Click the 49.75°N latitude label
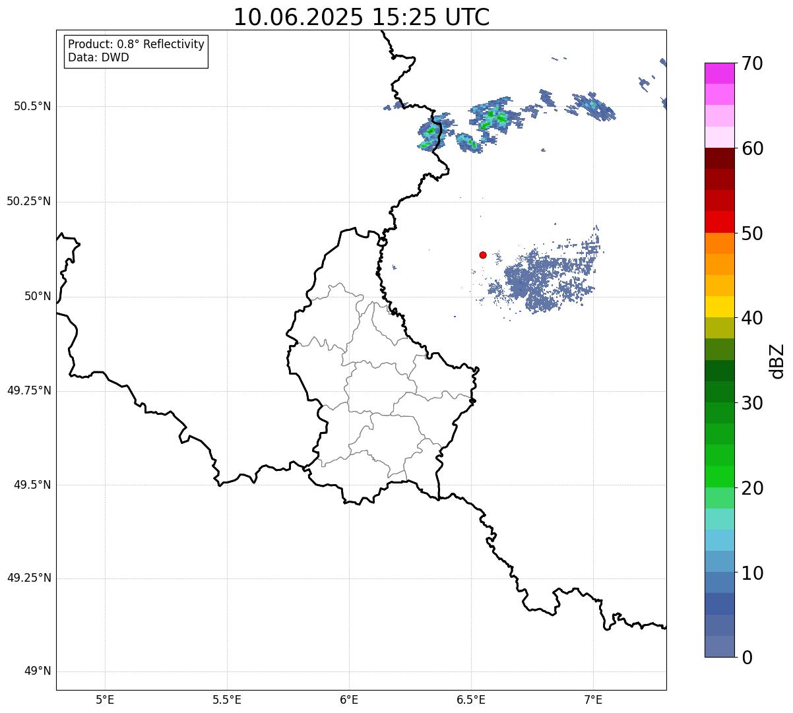Screen dimensions: 793x713 click(x=28, y=390)
